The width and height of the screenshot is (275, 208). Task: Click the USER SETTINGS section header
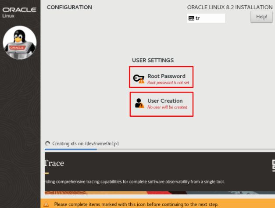[153, 61]
